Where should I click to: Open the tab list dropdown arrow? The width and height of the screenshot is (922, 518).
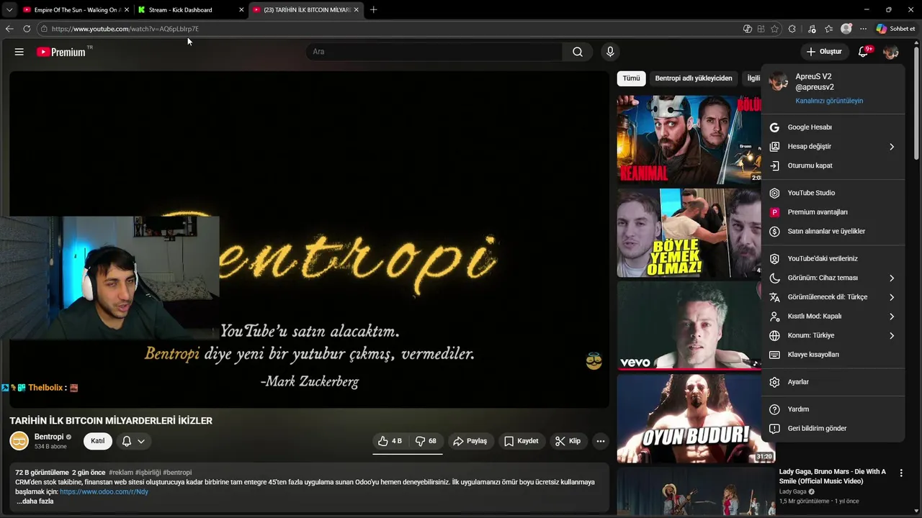[9, 10]
